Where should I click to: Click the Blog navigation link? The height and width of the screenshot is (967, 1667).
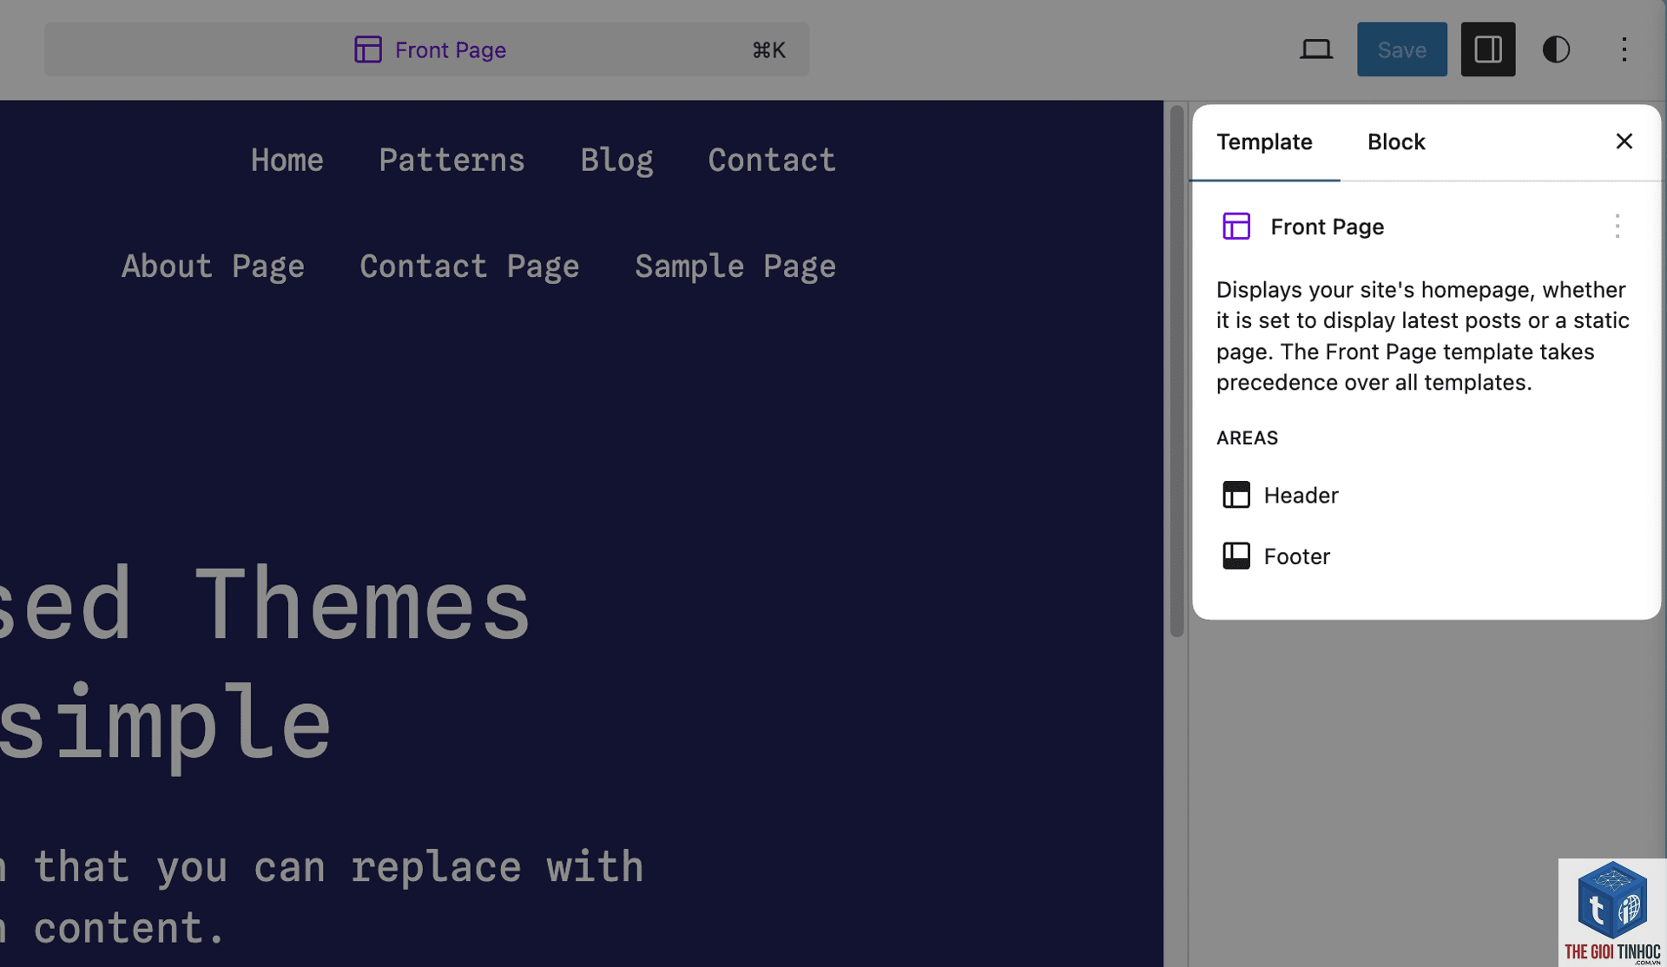[x=616, y=161]
